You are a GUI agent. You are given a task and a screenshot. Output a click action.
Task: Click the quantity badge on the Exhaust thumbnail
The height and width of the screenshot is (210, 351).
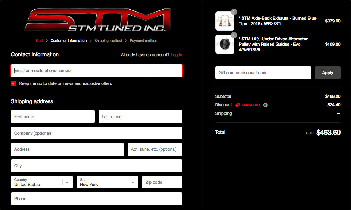[x=234, y=12]
